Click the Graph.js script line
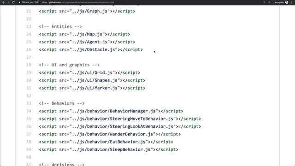The height and width of the screenshot is (166, 295). coord(87,11)
